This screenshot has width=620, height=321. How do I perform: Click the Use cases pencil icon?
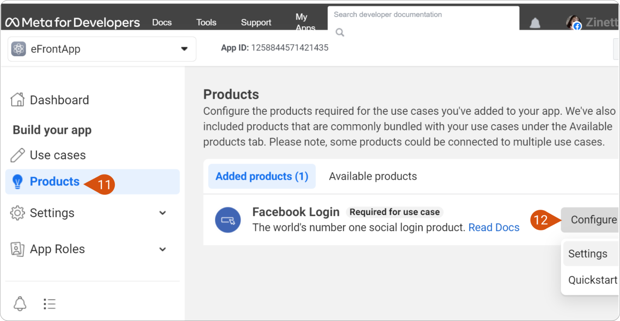(17, 155)
